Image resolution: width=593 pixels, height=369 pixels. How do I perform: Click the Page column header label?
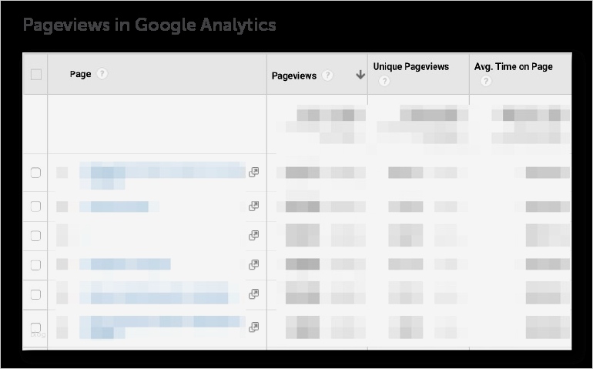click(x=80, y=74)
